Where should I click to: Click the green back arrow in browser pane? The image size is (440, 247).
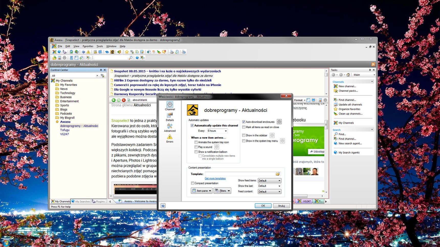click(114, 100)
